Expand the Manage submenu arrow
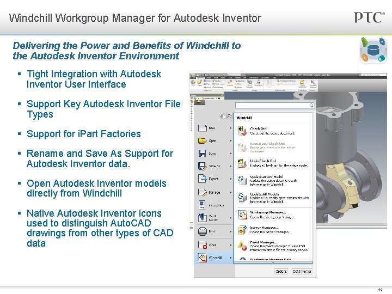 231,193
